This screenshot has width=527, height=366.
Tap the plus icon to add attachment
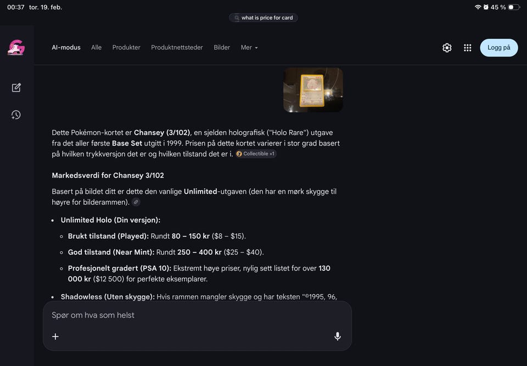55,336
